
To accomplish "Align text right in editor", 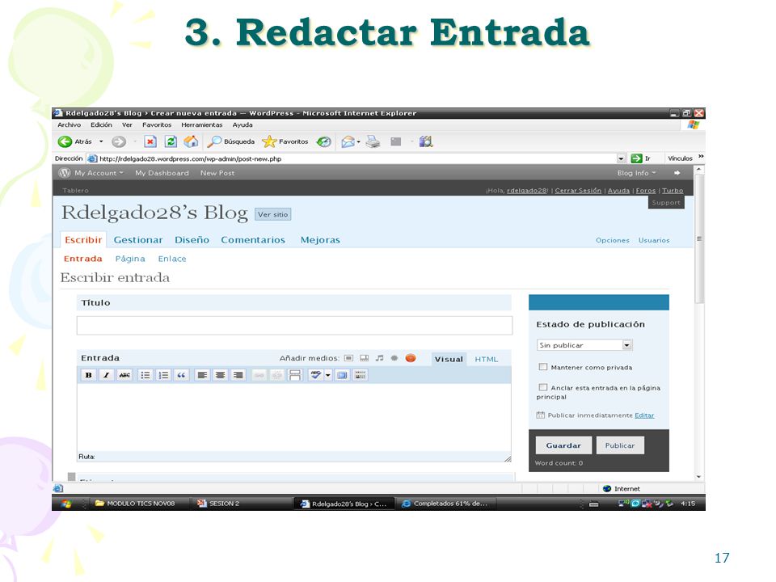I will click(238, 375).
